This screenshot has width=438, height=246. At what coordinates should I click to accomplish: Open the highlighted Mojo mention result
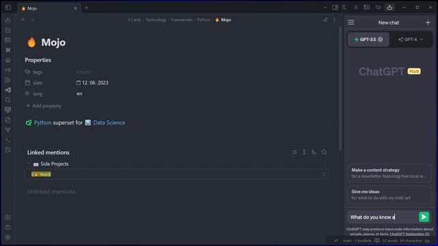click(x=41, y=174)
